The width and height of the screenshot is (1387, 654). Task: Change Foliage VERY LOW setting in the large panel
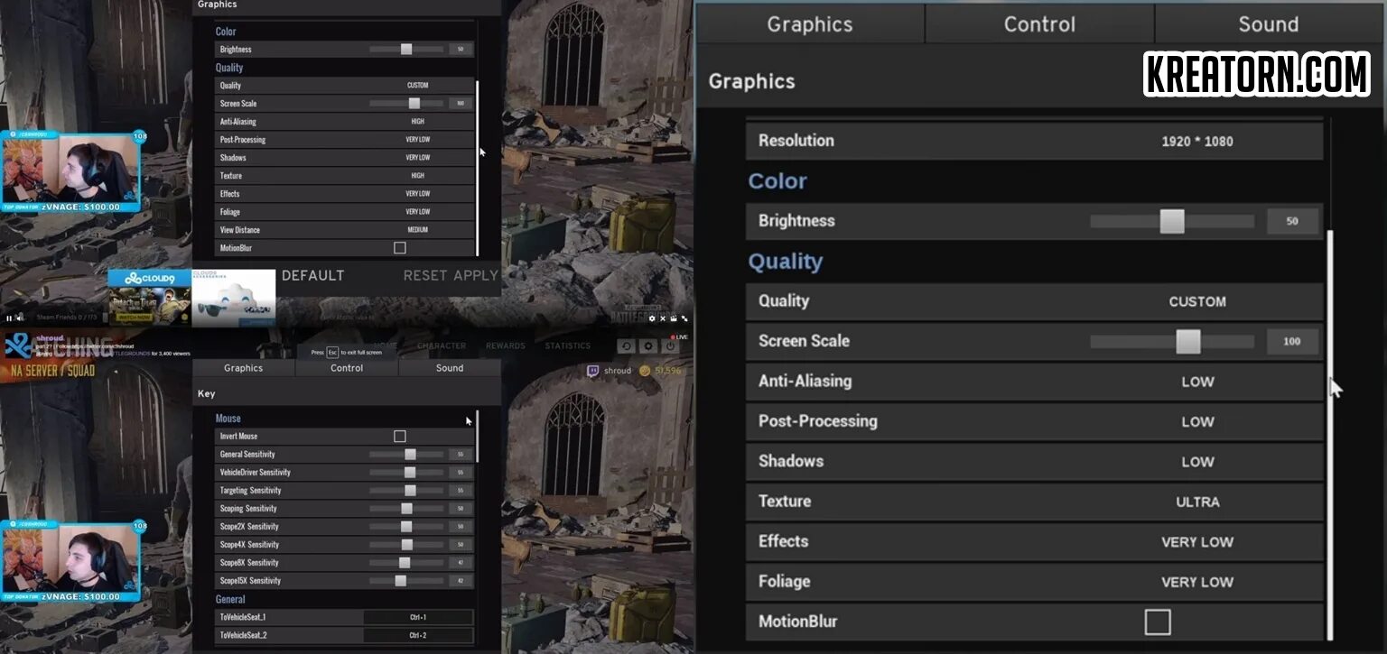(x=1197, y=582)
